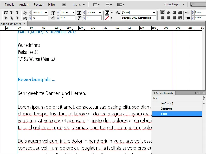Click the kerning icon
This screenshot has height=154, width=206.
(x=25, y=13)
